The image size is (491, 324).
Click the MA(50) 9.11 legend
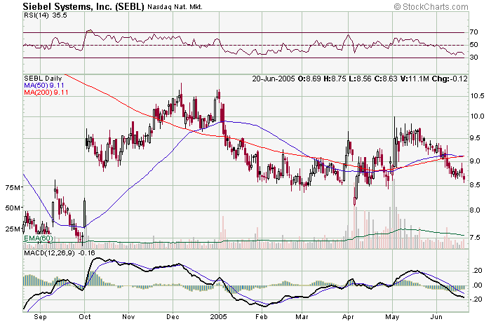click(44, 86)
